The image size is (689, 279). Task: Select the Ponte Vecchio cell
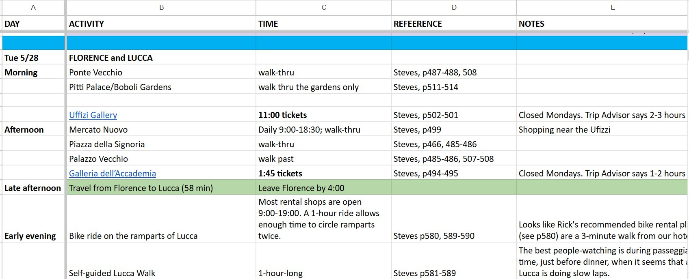tap(161, 72)
